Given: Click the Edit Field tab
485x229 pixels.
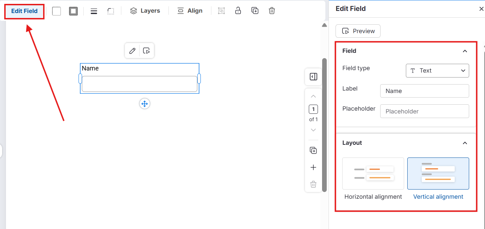Looking at the screenshot, I should click(x=24, y=11).
